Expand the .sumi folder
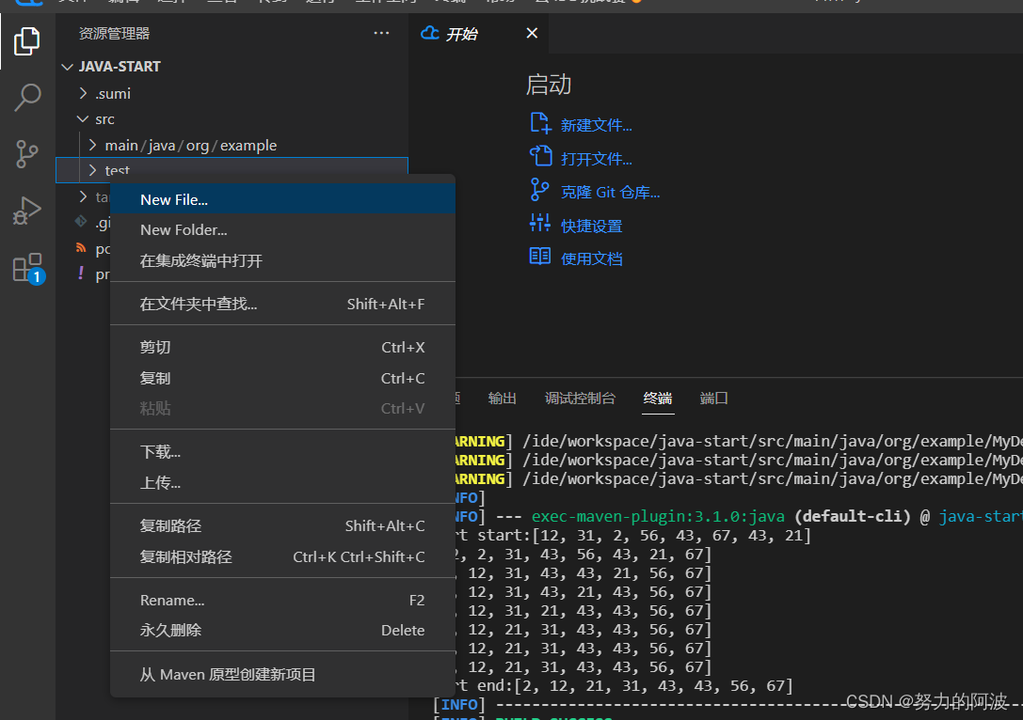This screenshot has height=720, width=1023. 84,93
